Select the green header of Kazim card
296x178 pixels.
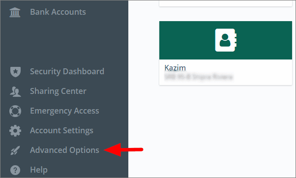226,40
